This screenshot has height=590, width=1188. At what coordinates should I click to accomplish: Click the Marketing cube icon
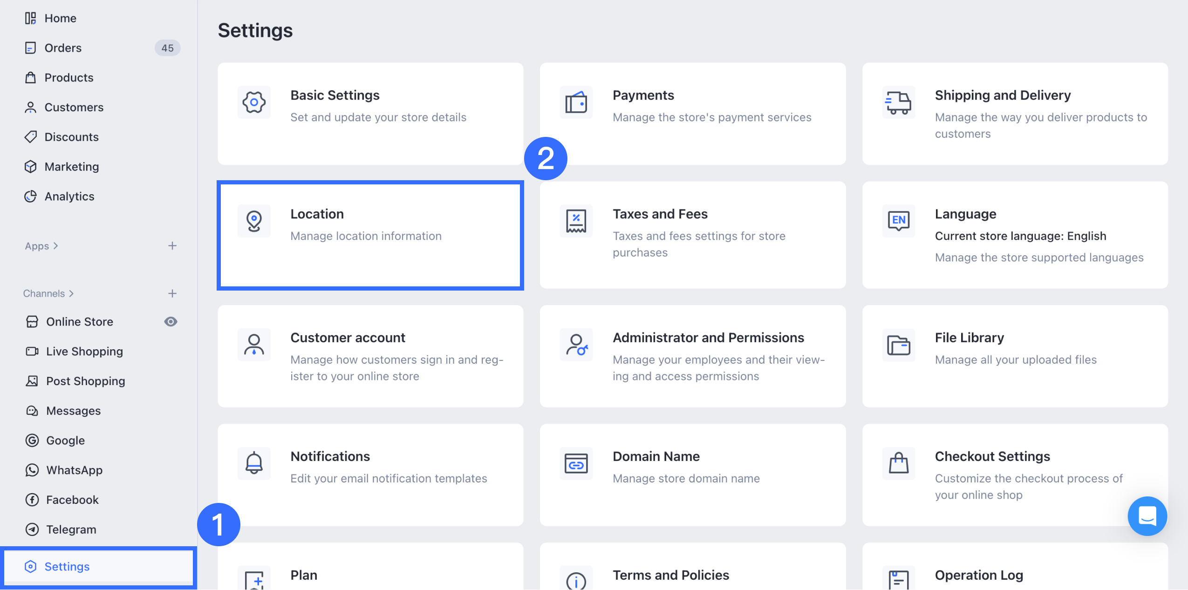[x=31, y=167]
